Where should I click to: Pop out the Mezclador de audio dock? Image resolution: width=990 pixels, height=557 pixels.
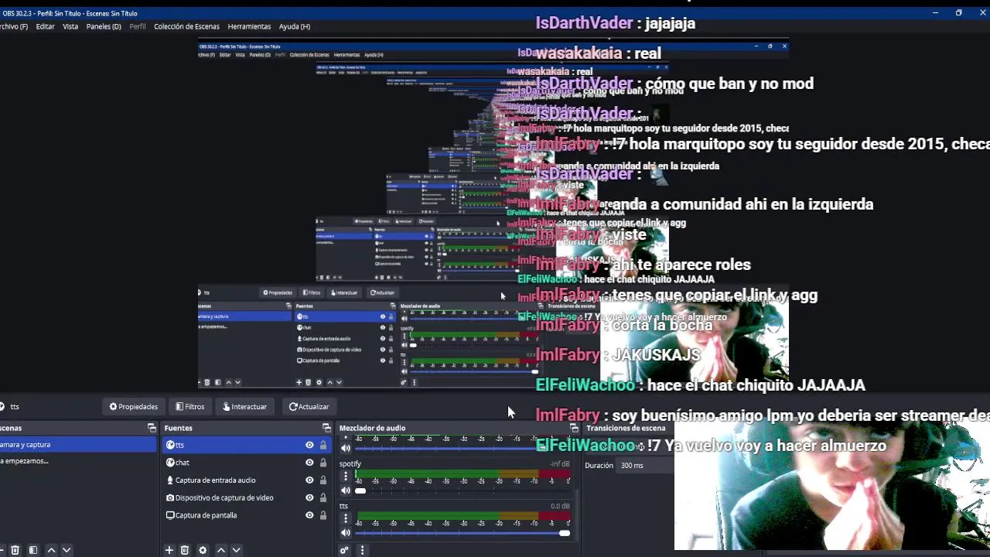click(574, 428)
